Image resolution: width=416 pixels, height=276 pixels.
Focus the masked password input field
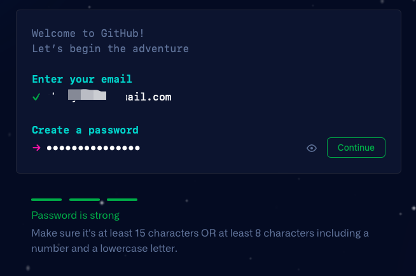pos(174,148)
